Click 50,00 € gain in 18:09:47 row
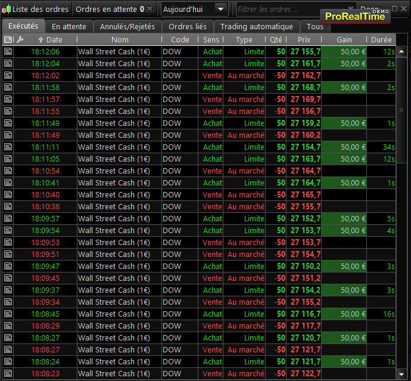The image size is (411, 381). click(x=344, y=266)
